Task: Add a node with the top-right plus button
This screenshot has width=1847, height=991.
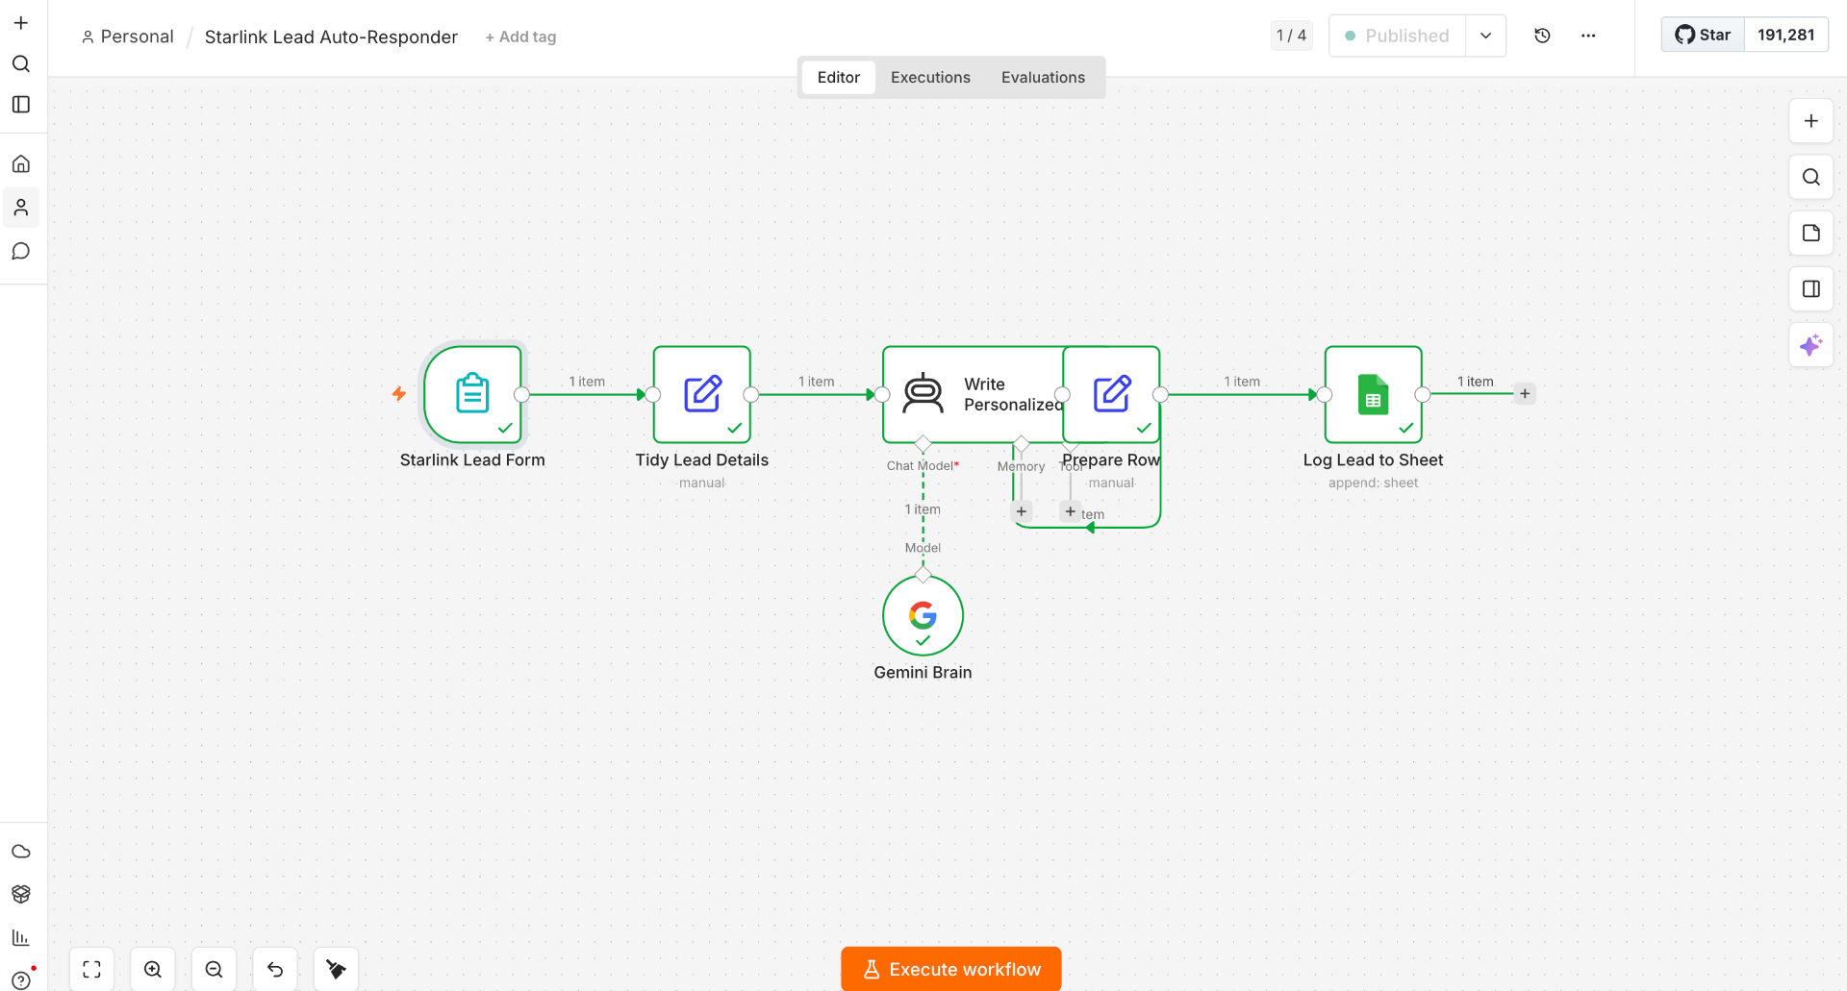Action: [x=1811, y=121]
